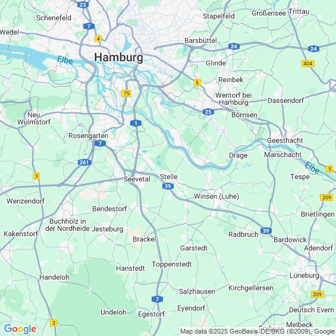336x336 pixels.
Task: Select Buchholz in der Nordheide label
Action: tap(67, 225)
